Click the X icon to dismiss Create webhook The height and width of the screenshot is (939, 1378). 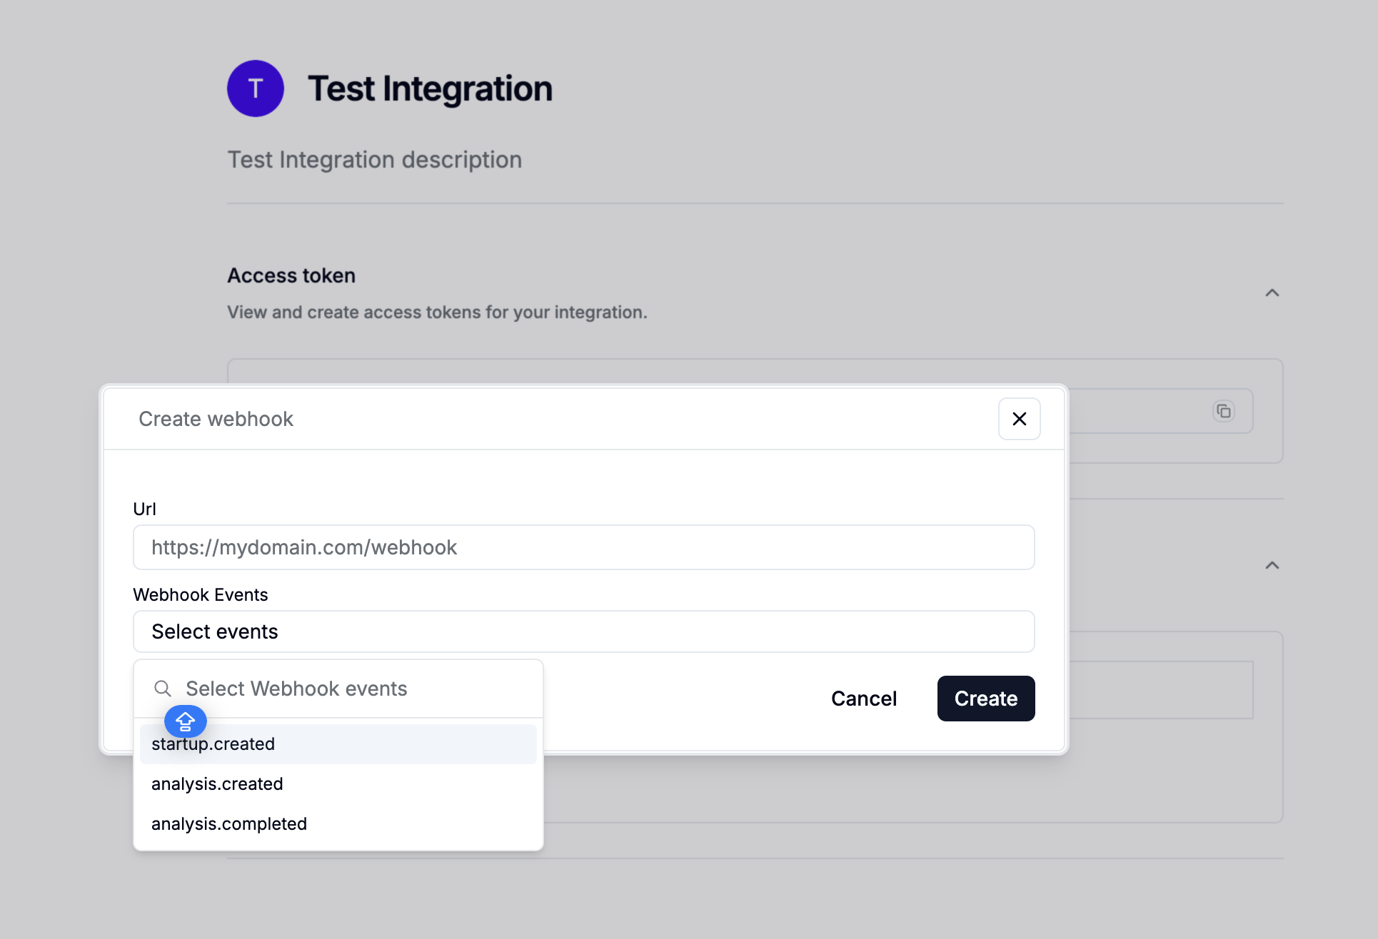coord(1019,419)
